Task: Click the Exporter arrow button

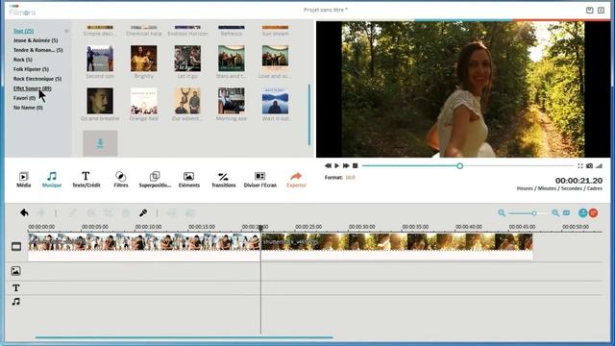Action: tap(296, 180)
